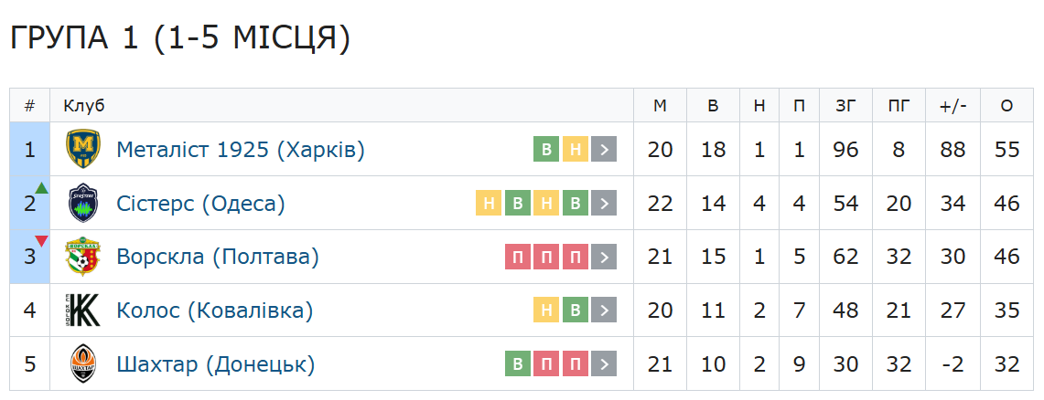
Task: Click Шахтар's first red 'П' loss badge
Action: tap(547, 365)
